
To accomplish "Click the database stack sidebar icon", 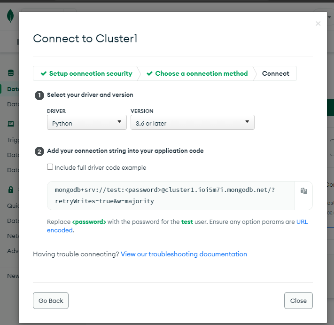I will click(x=11, y=73).
